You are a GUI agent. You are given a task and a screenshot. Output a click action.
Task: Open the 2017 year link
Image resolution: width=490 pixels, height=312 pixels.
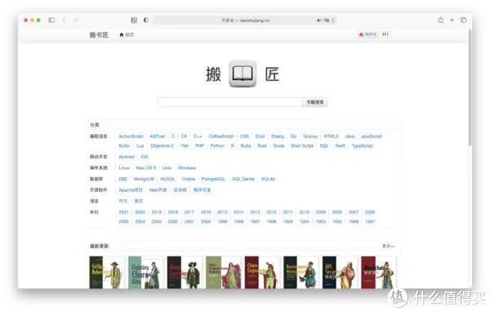pyautogui.click(x=189, y=212)
